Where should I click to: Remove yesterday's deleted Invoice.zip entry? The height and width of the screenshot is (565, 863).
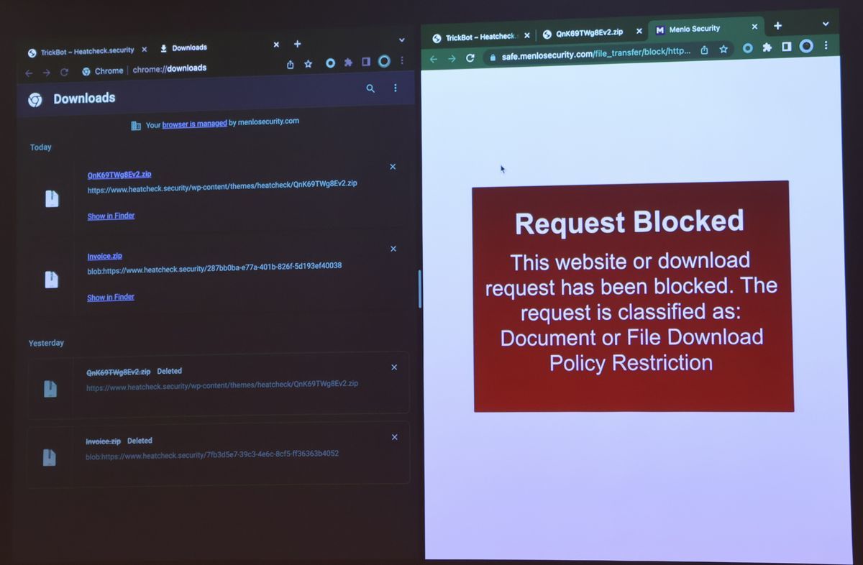pos(394,437)
